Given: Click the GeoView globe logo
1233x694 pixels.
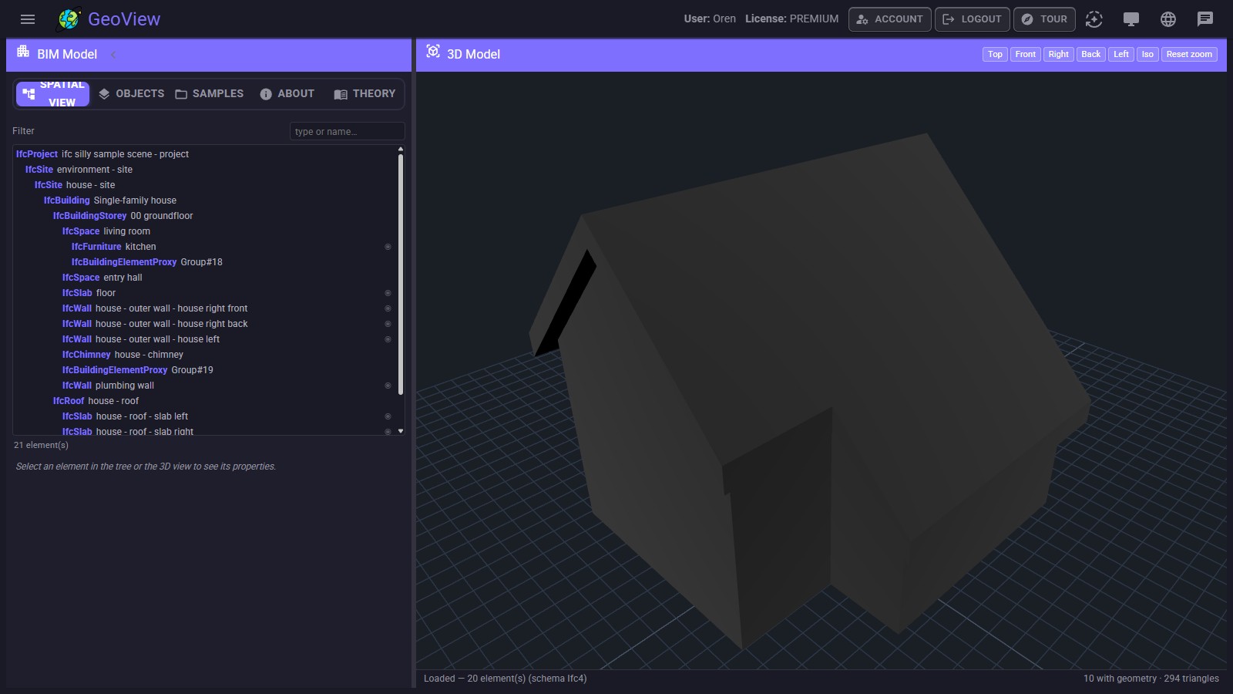Looking at the screenshot, I should pos(69,19).
